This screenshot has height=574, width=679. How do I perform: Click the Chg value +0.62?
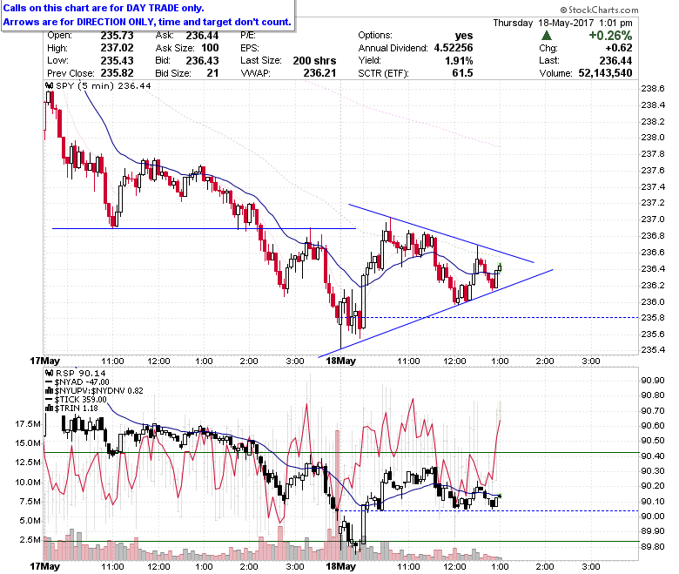[619, 48]
